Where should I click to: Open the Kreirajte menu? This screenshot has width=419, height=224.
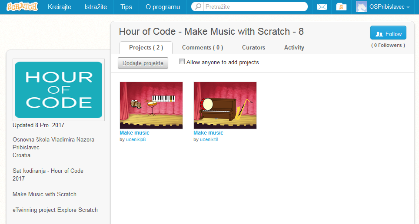point(60,7)
